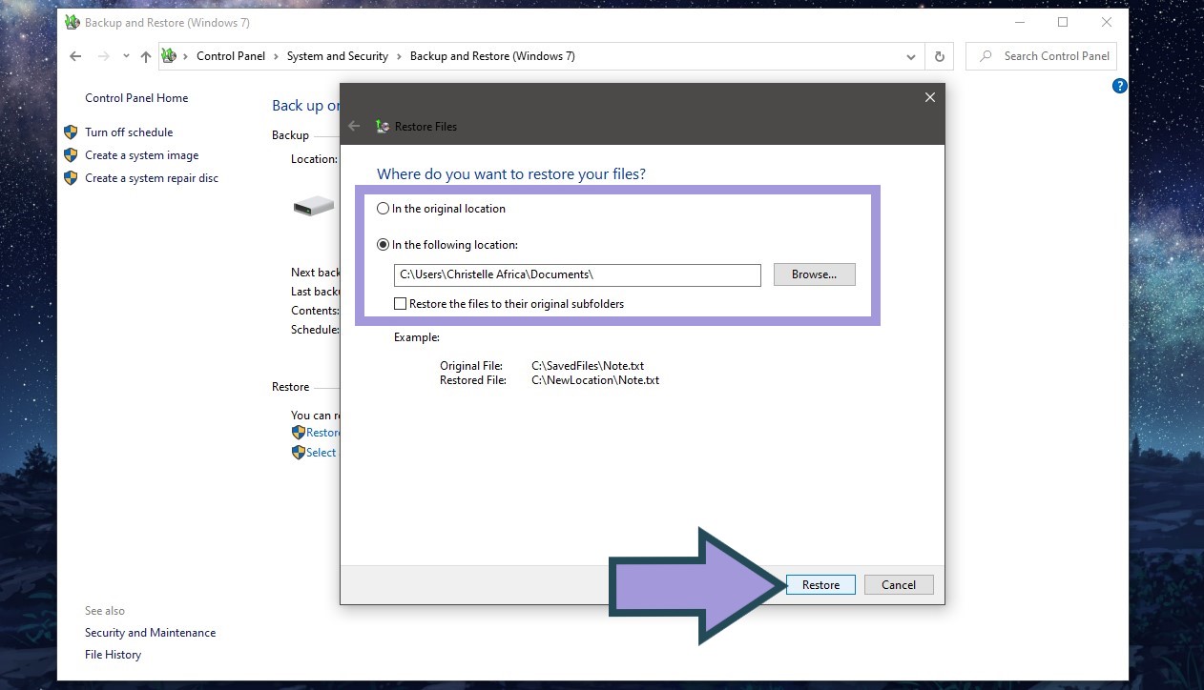Click 'C:\SavedFiles\Note.txt' example path
Viewport: 1204px width, 690px height.
click(588, 366)
